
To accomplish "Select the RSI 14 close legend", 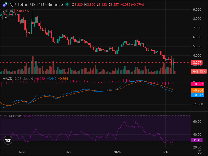I will 12,116.
